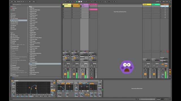Click the transport Stop button
The width and height of the screenshot is (181, 101).
tap(79, 2)
